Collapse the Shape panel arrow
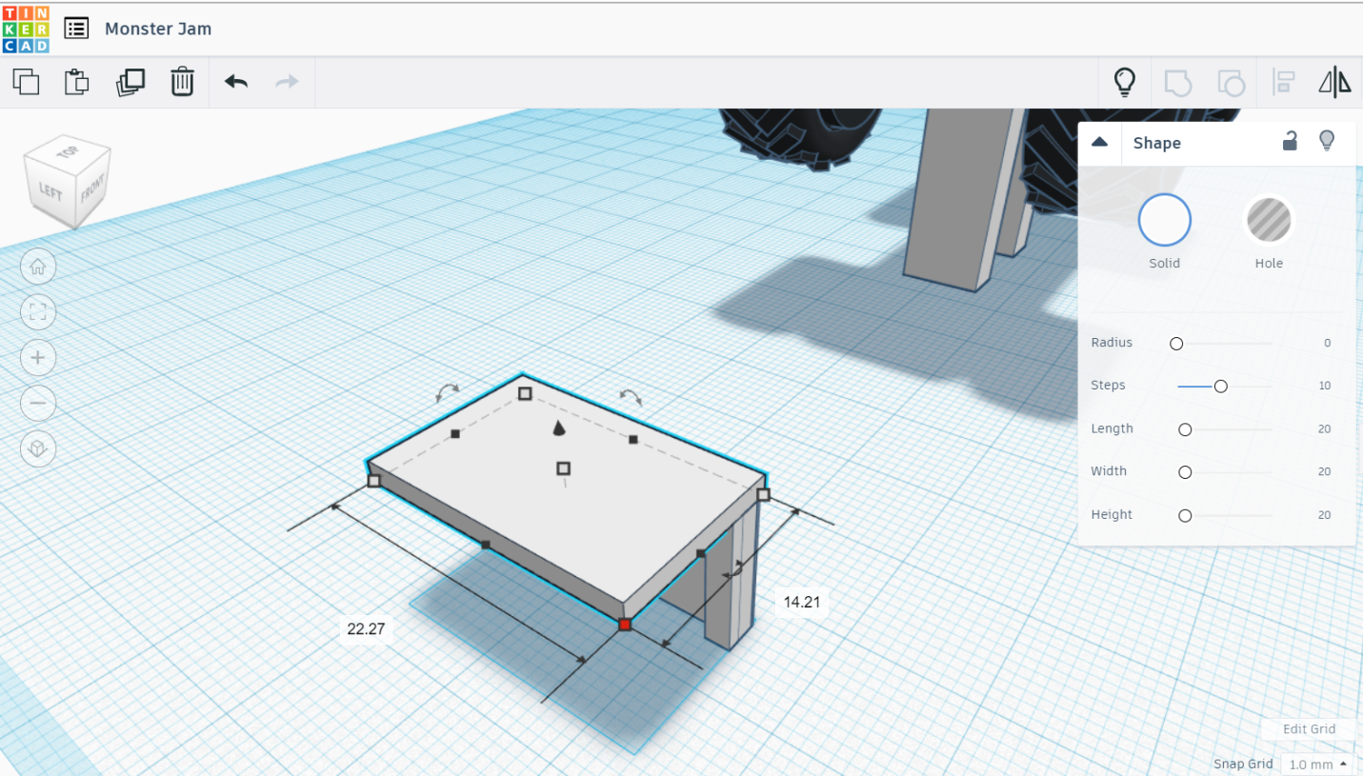The height and width of the screenshot is (776, 1363). tap(1099, 142)
